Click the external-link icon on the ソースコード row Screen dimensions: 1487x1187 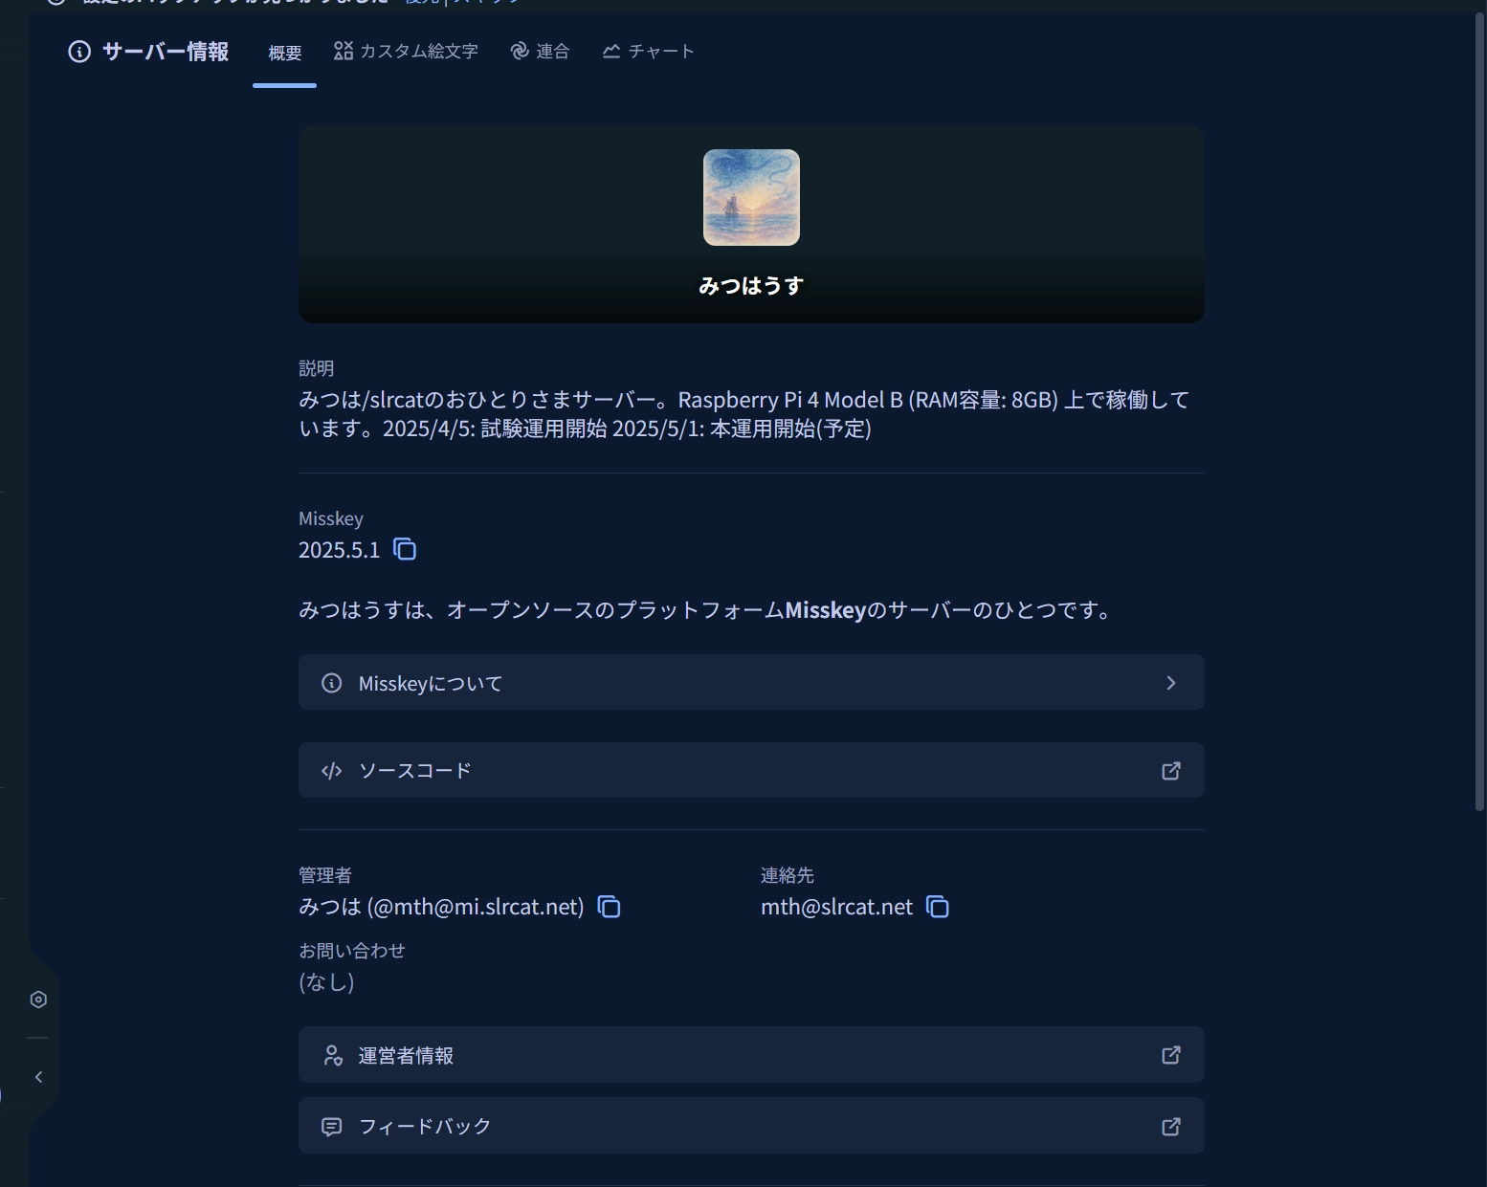coord(1170,771)
